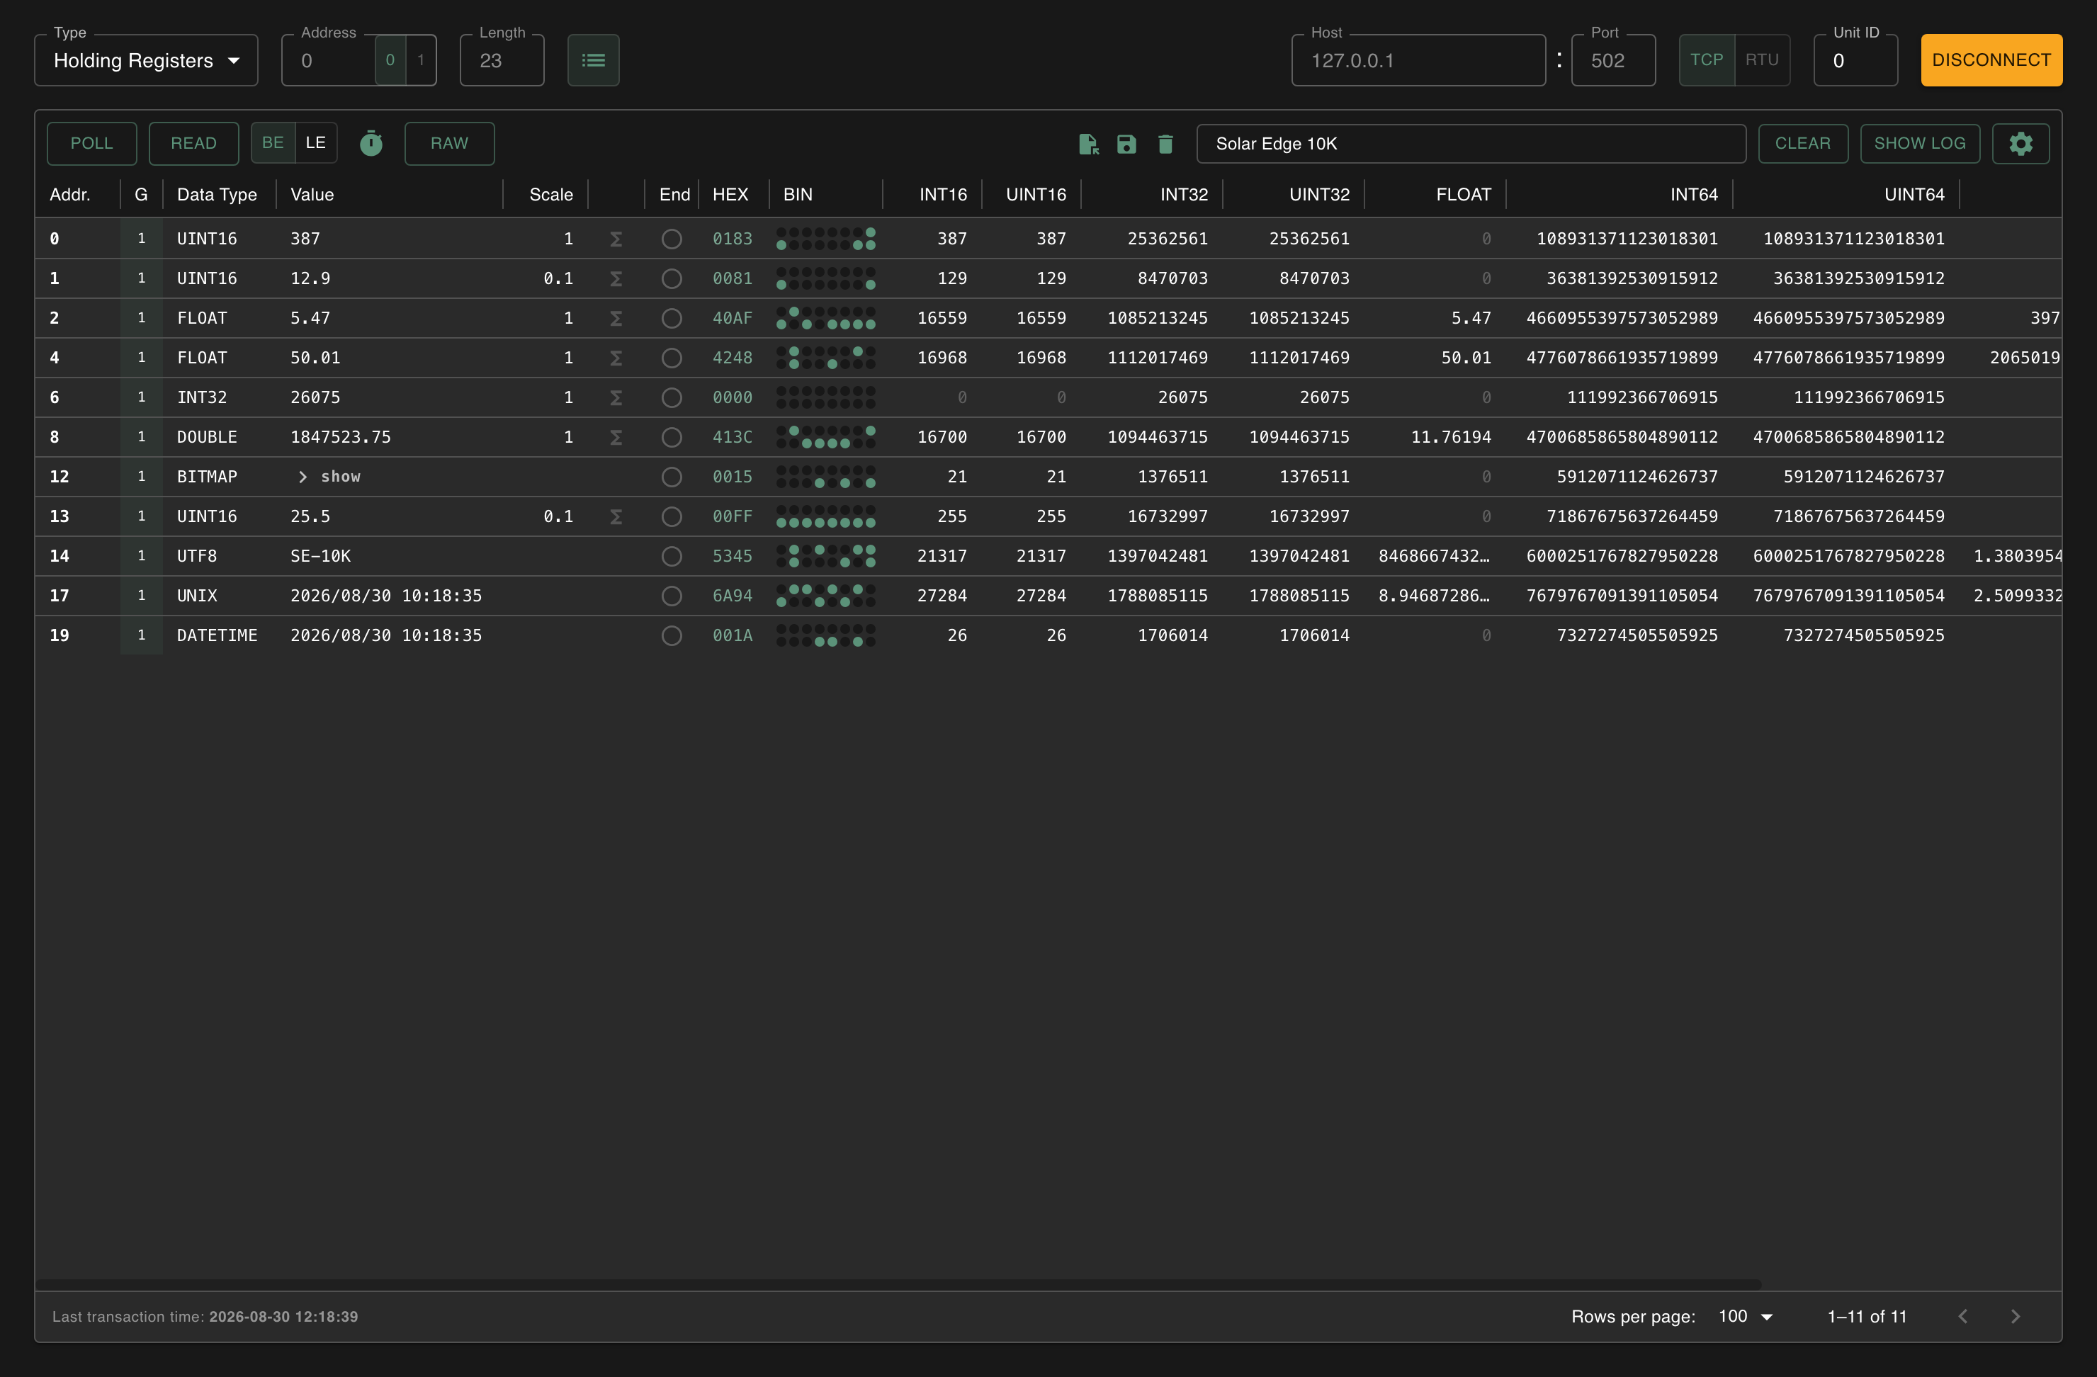Image resolution: width=2097 pixels, height=1377 pixels.
Task: Open the rows per page dropdown
Action: pos(1745,1316)
